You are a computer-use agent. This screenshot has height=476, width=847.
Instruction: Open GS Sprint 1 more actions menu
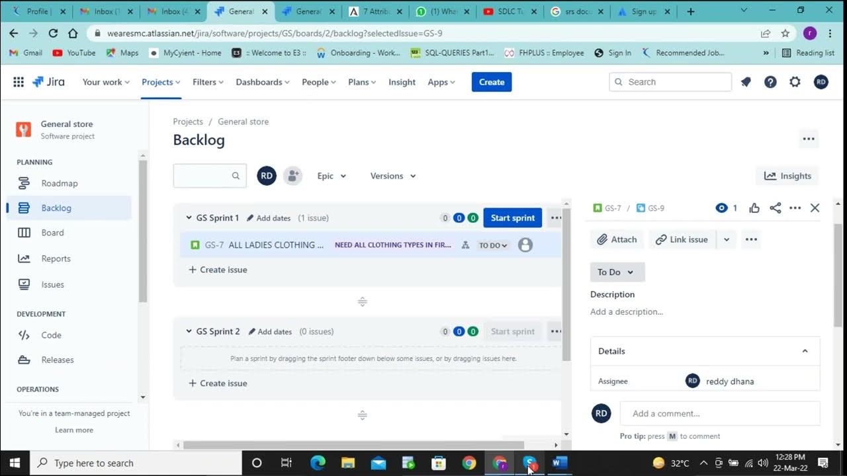555,218
